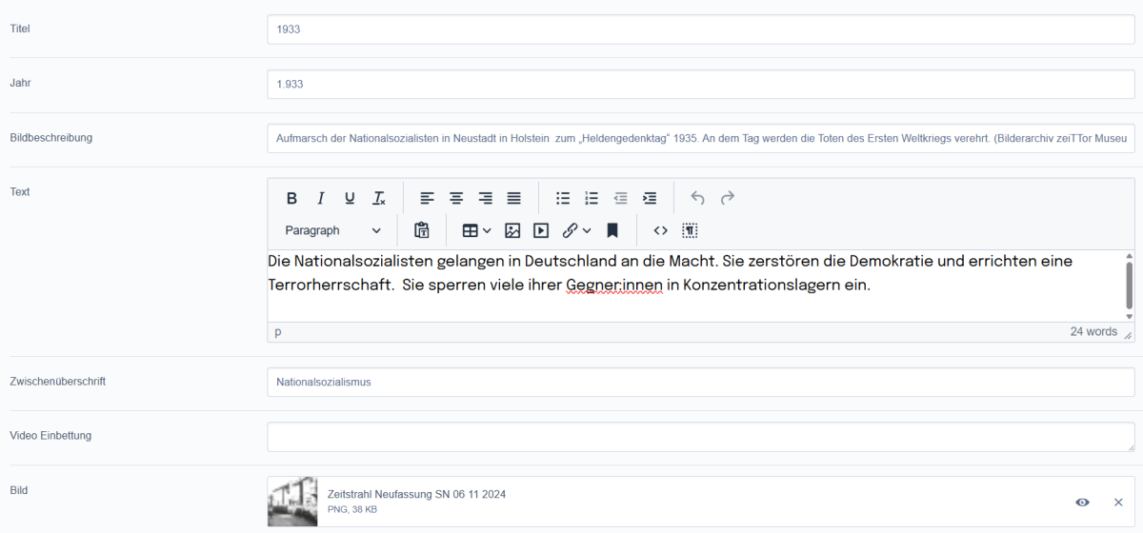Center-align the paragraph text
1143x533 pixels.
pyautogui.click(x=456, y=198)
